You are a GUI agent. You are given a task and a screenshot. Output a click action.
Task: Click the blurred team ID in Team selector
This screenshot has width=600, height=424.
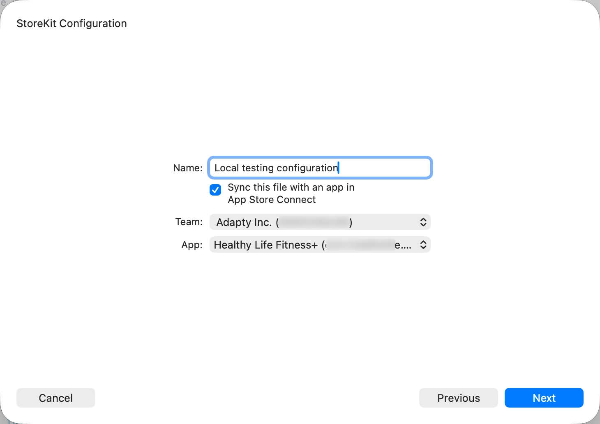click(x=314, y=222)
